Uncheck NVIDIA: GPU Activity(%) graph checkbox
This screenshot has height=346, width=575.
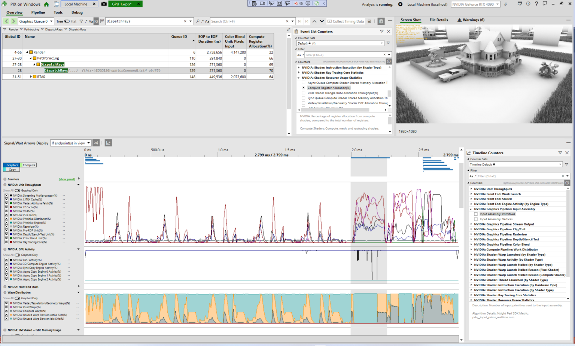point(6,260)
